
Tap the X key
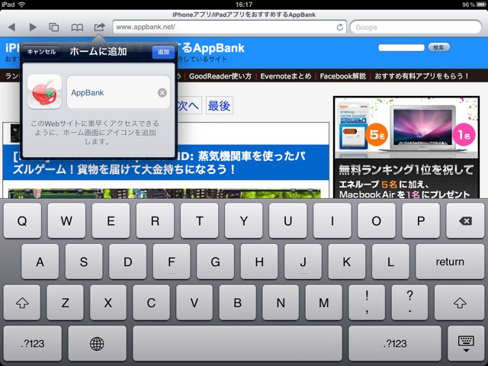108,303
